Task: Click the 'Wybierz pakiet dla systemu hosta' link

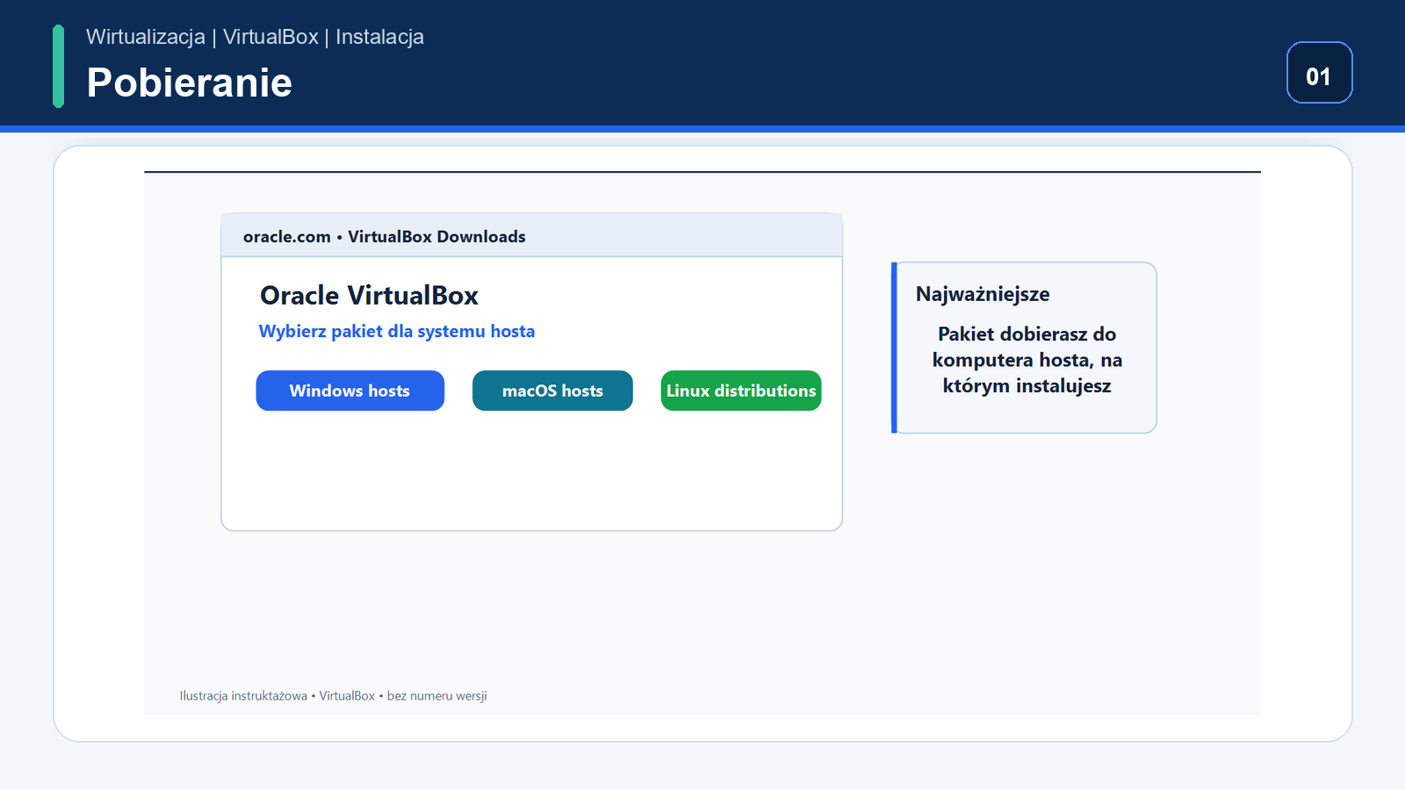Action: click(397, 331)
